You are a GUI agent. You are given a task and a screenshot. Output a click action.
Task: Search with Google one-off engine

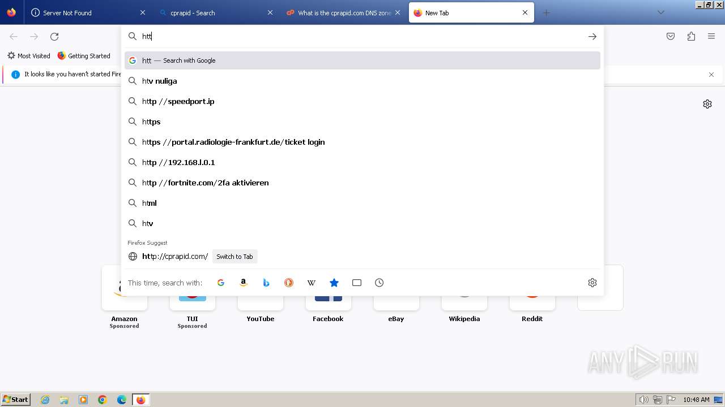[221, 283]
